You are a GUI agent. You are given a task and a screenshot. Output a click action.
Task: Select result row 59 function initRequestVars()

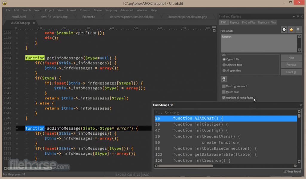(226, 136)
